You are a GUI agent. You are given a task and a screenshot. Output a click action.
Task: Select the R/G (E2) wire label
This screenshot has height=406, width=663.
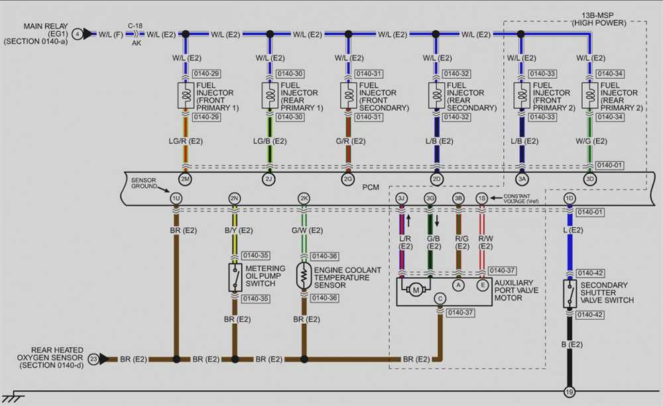[x=461, y=242]
